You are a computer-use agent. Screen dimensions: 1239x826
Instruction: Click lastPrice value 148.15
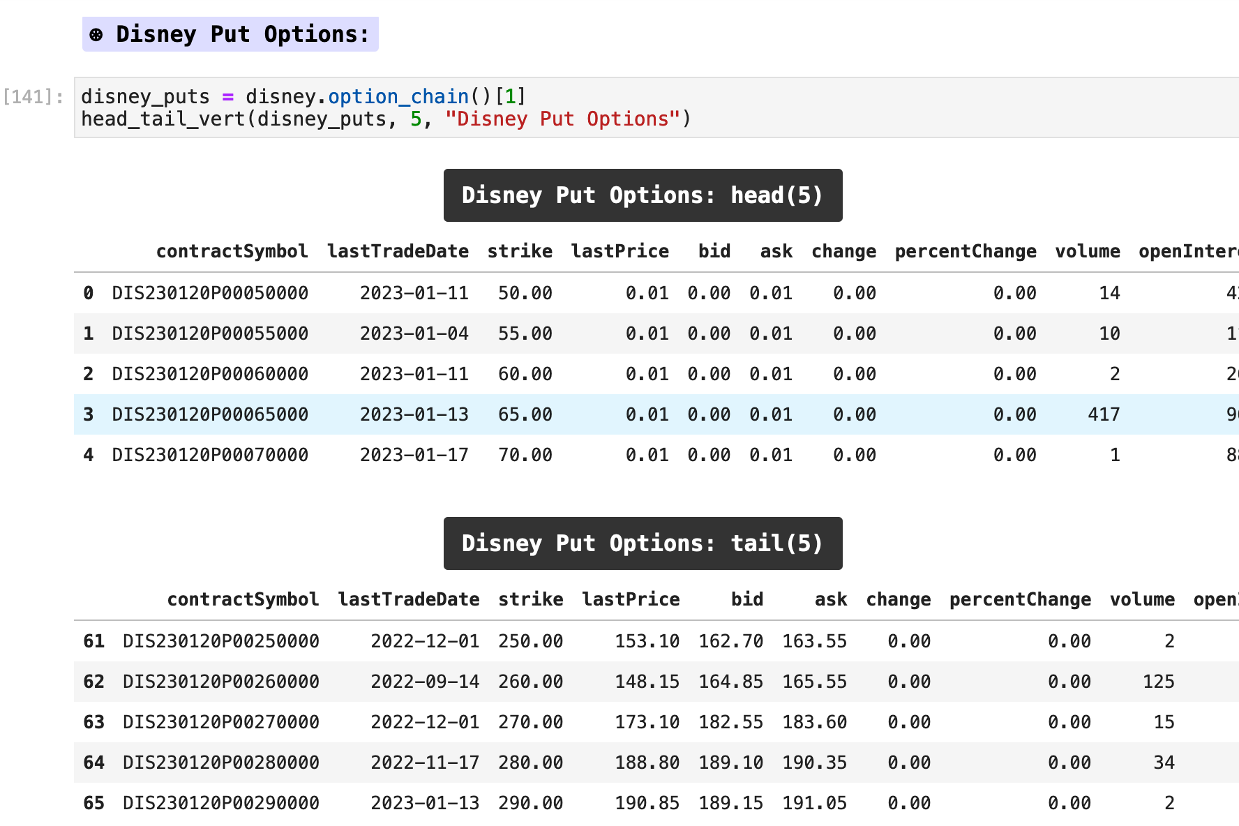click(647, 682)
